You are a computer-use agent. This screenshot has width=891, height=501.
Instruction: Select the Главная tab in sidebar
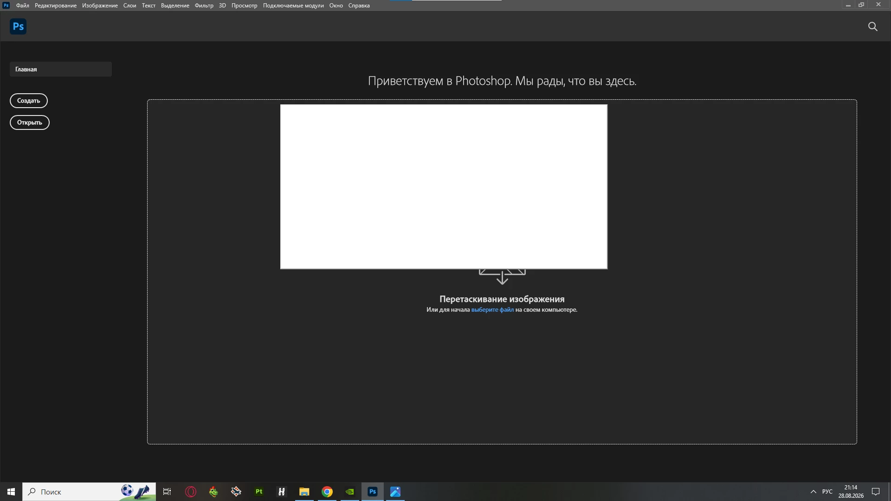[61, 69]
